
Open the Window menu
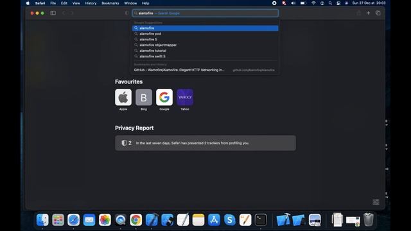pyautogui.click(x=130, y=3)
